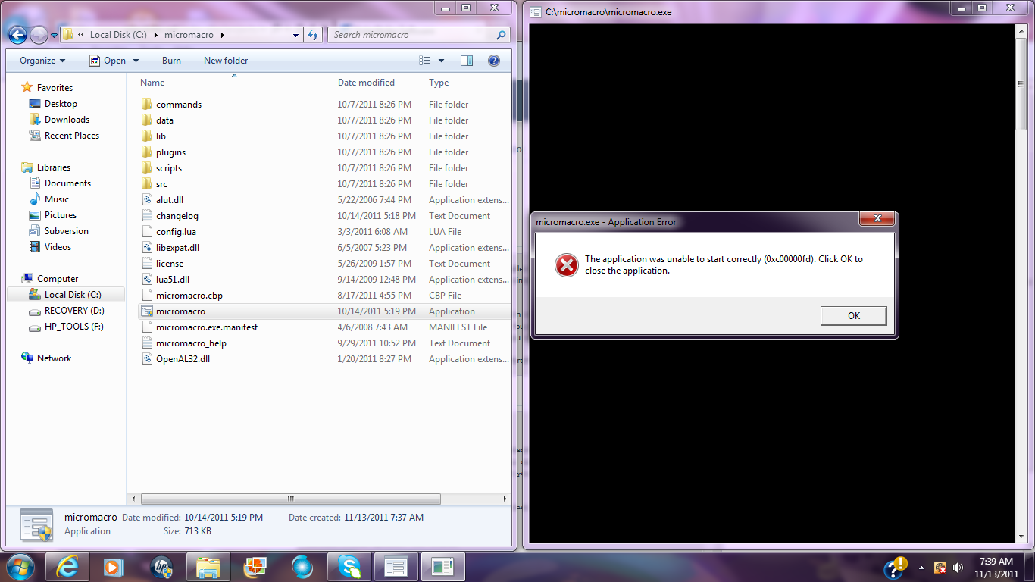The image size is (1035, 582).
Task: Click OK in the Application Error dialog
Action: click(853, 316)
